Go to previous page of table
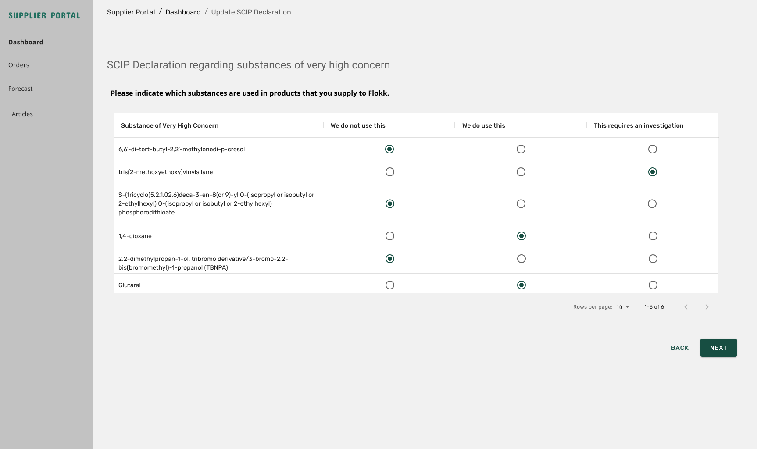 pyautogui.click(x=686, y=307)
